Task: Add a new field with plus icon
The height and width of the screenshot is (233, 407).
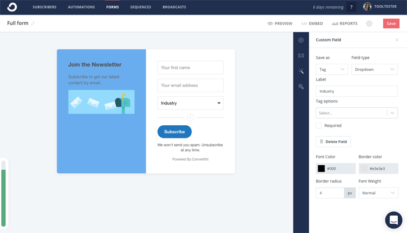Action: coord(190,118)
